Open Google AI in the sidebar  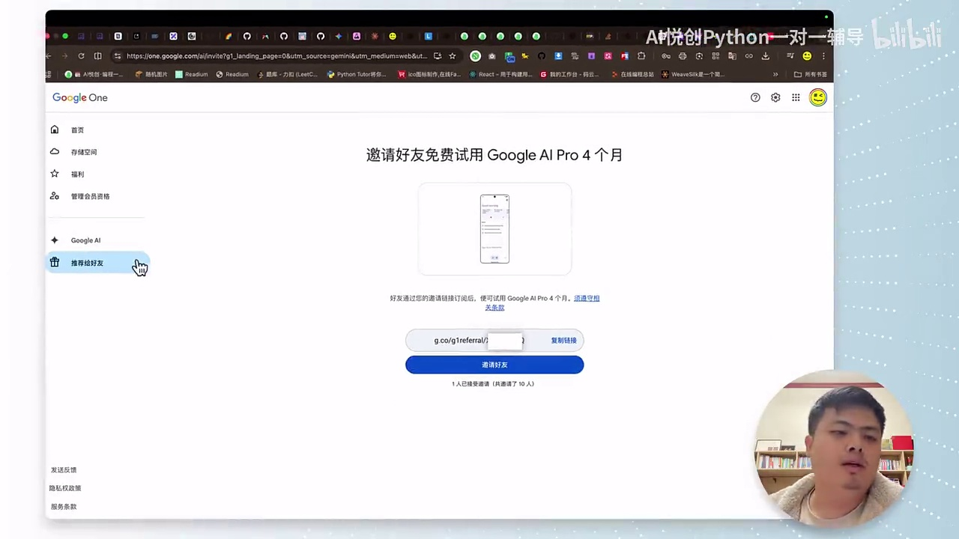click(85, 240)
